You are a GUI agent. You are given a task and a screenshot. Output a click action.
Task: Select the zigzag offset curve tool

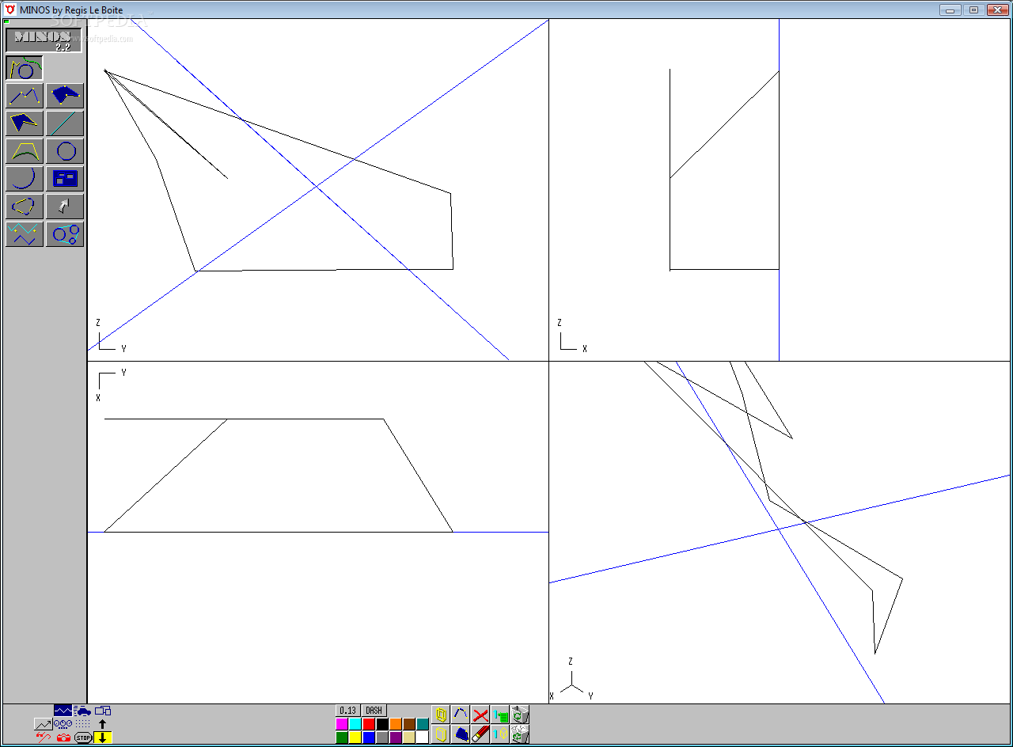[25, 234]
